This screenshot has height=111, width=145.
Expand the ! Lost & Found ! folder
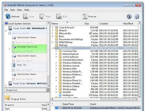(53, 27)
